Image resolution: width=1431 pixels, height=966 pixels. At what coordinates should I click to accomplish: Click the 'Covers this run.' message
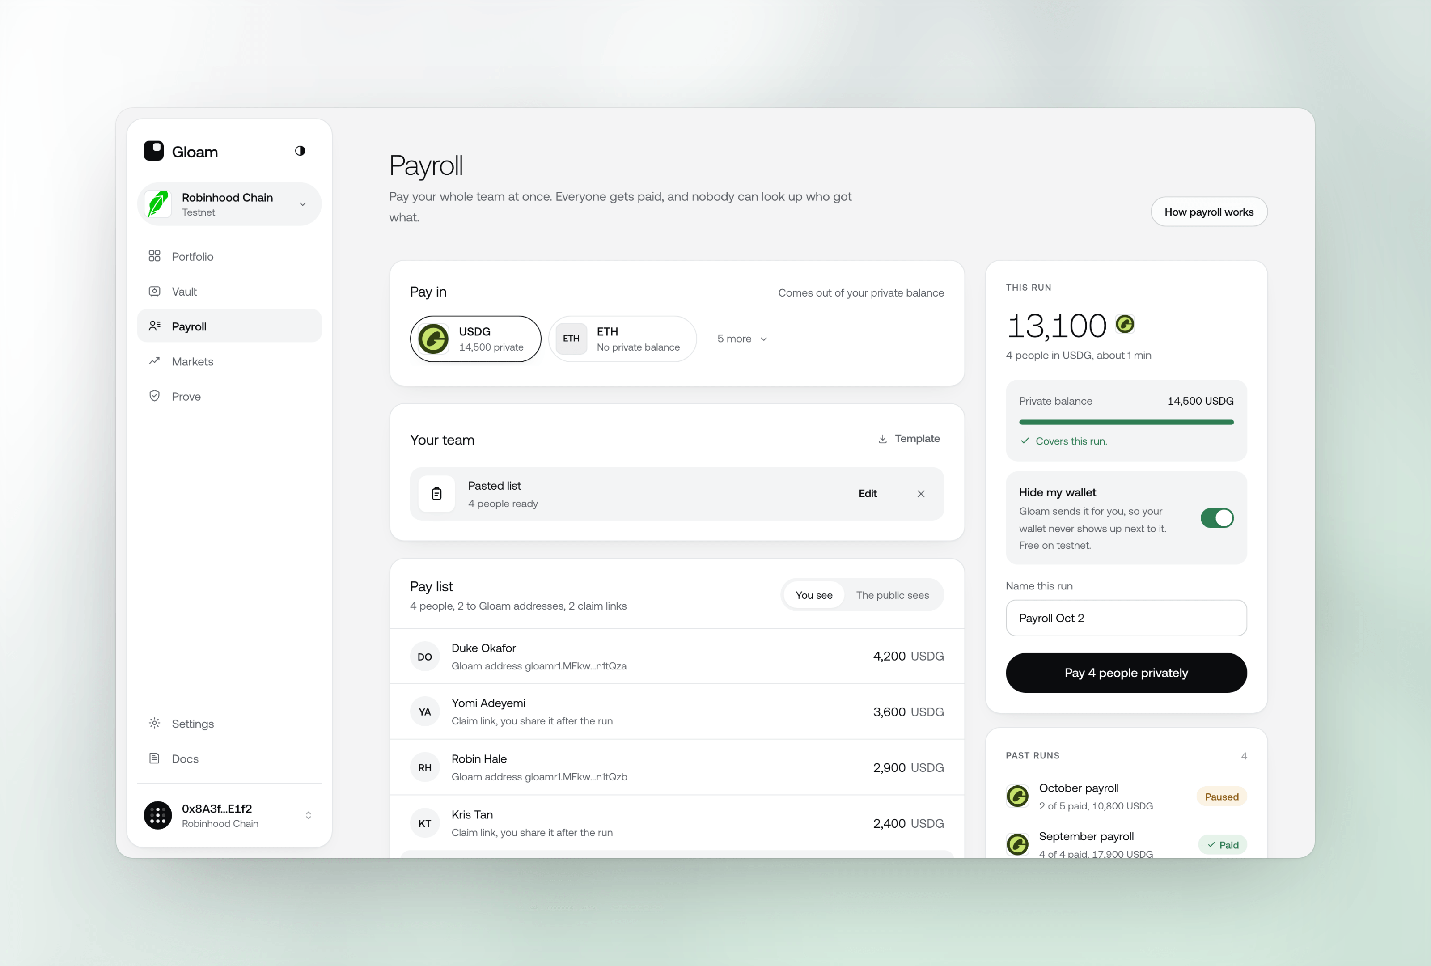(x=1071, y=441)
